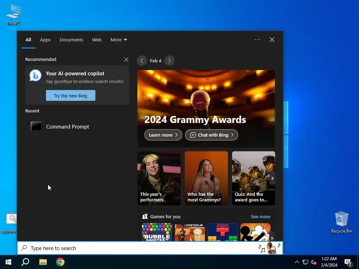Select the explorer desktop shortcut icon
Image resolution: width=359 pixels, height=269 pixels.
[8, 223]
